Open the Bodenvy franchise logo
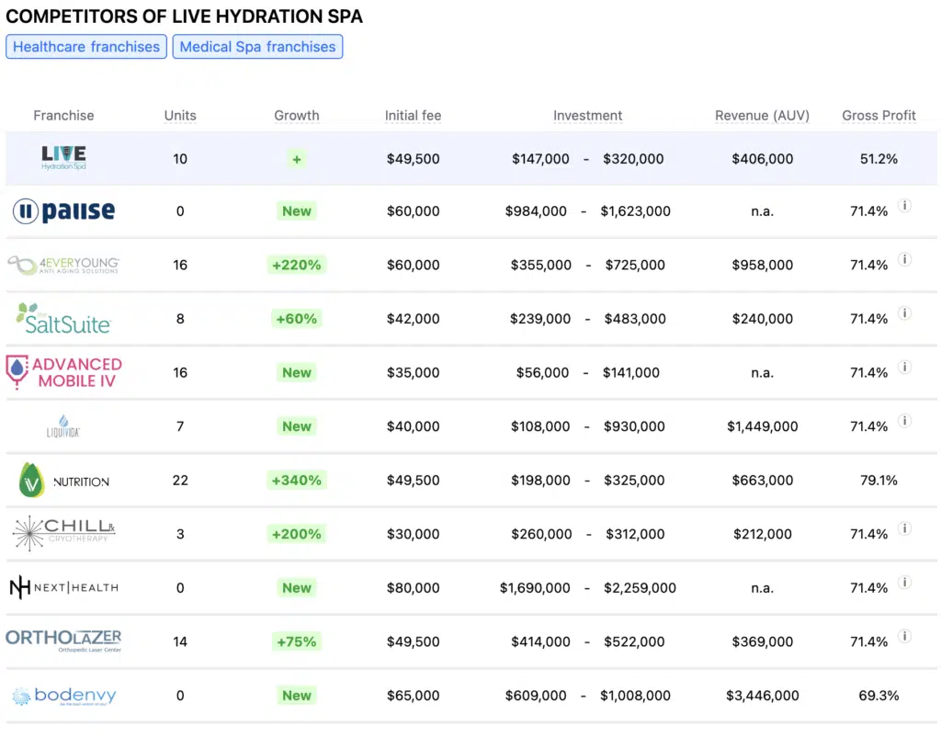Viewport: 941px width, 737px height. (x=63, y=696)
